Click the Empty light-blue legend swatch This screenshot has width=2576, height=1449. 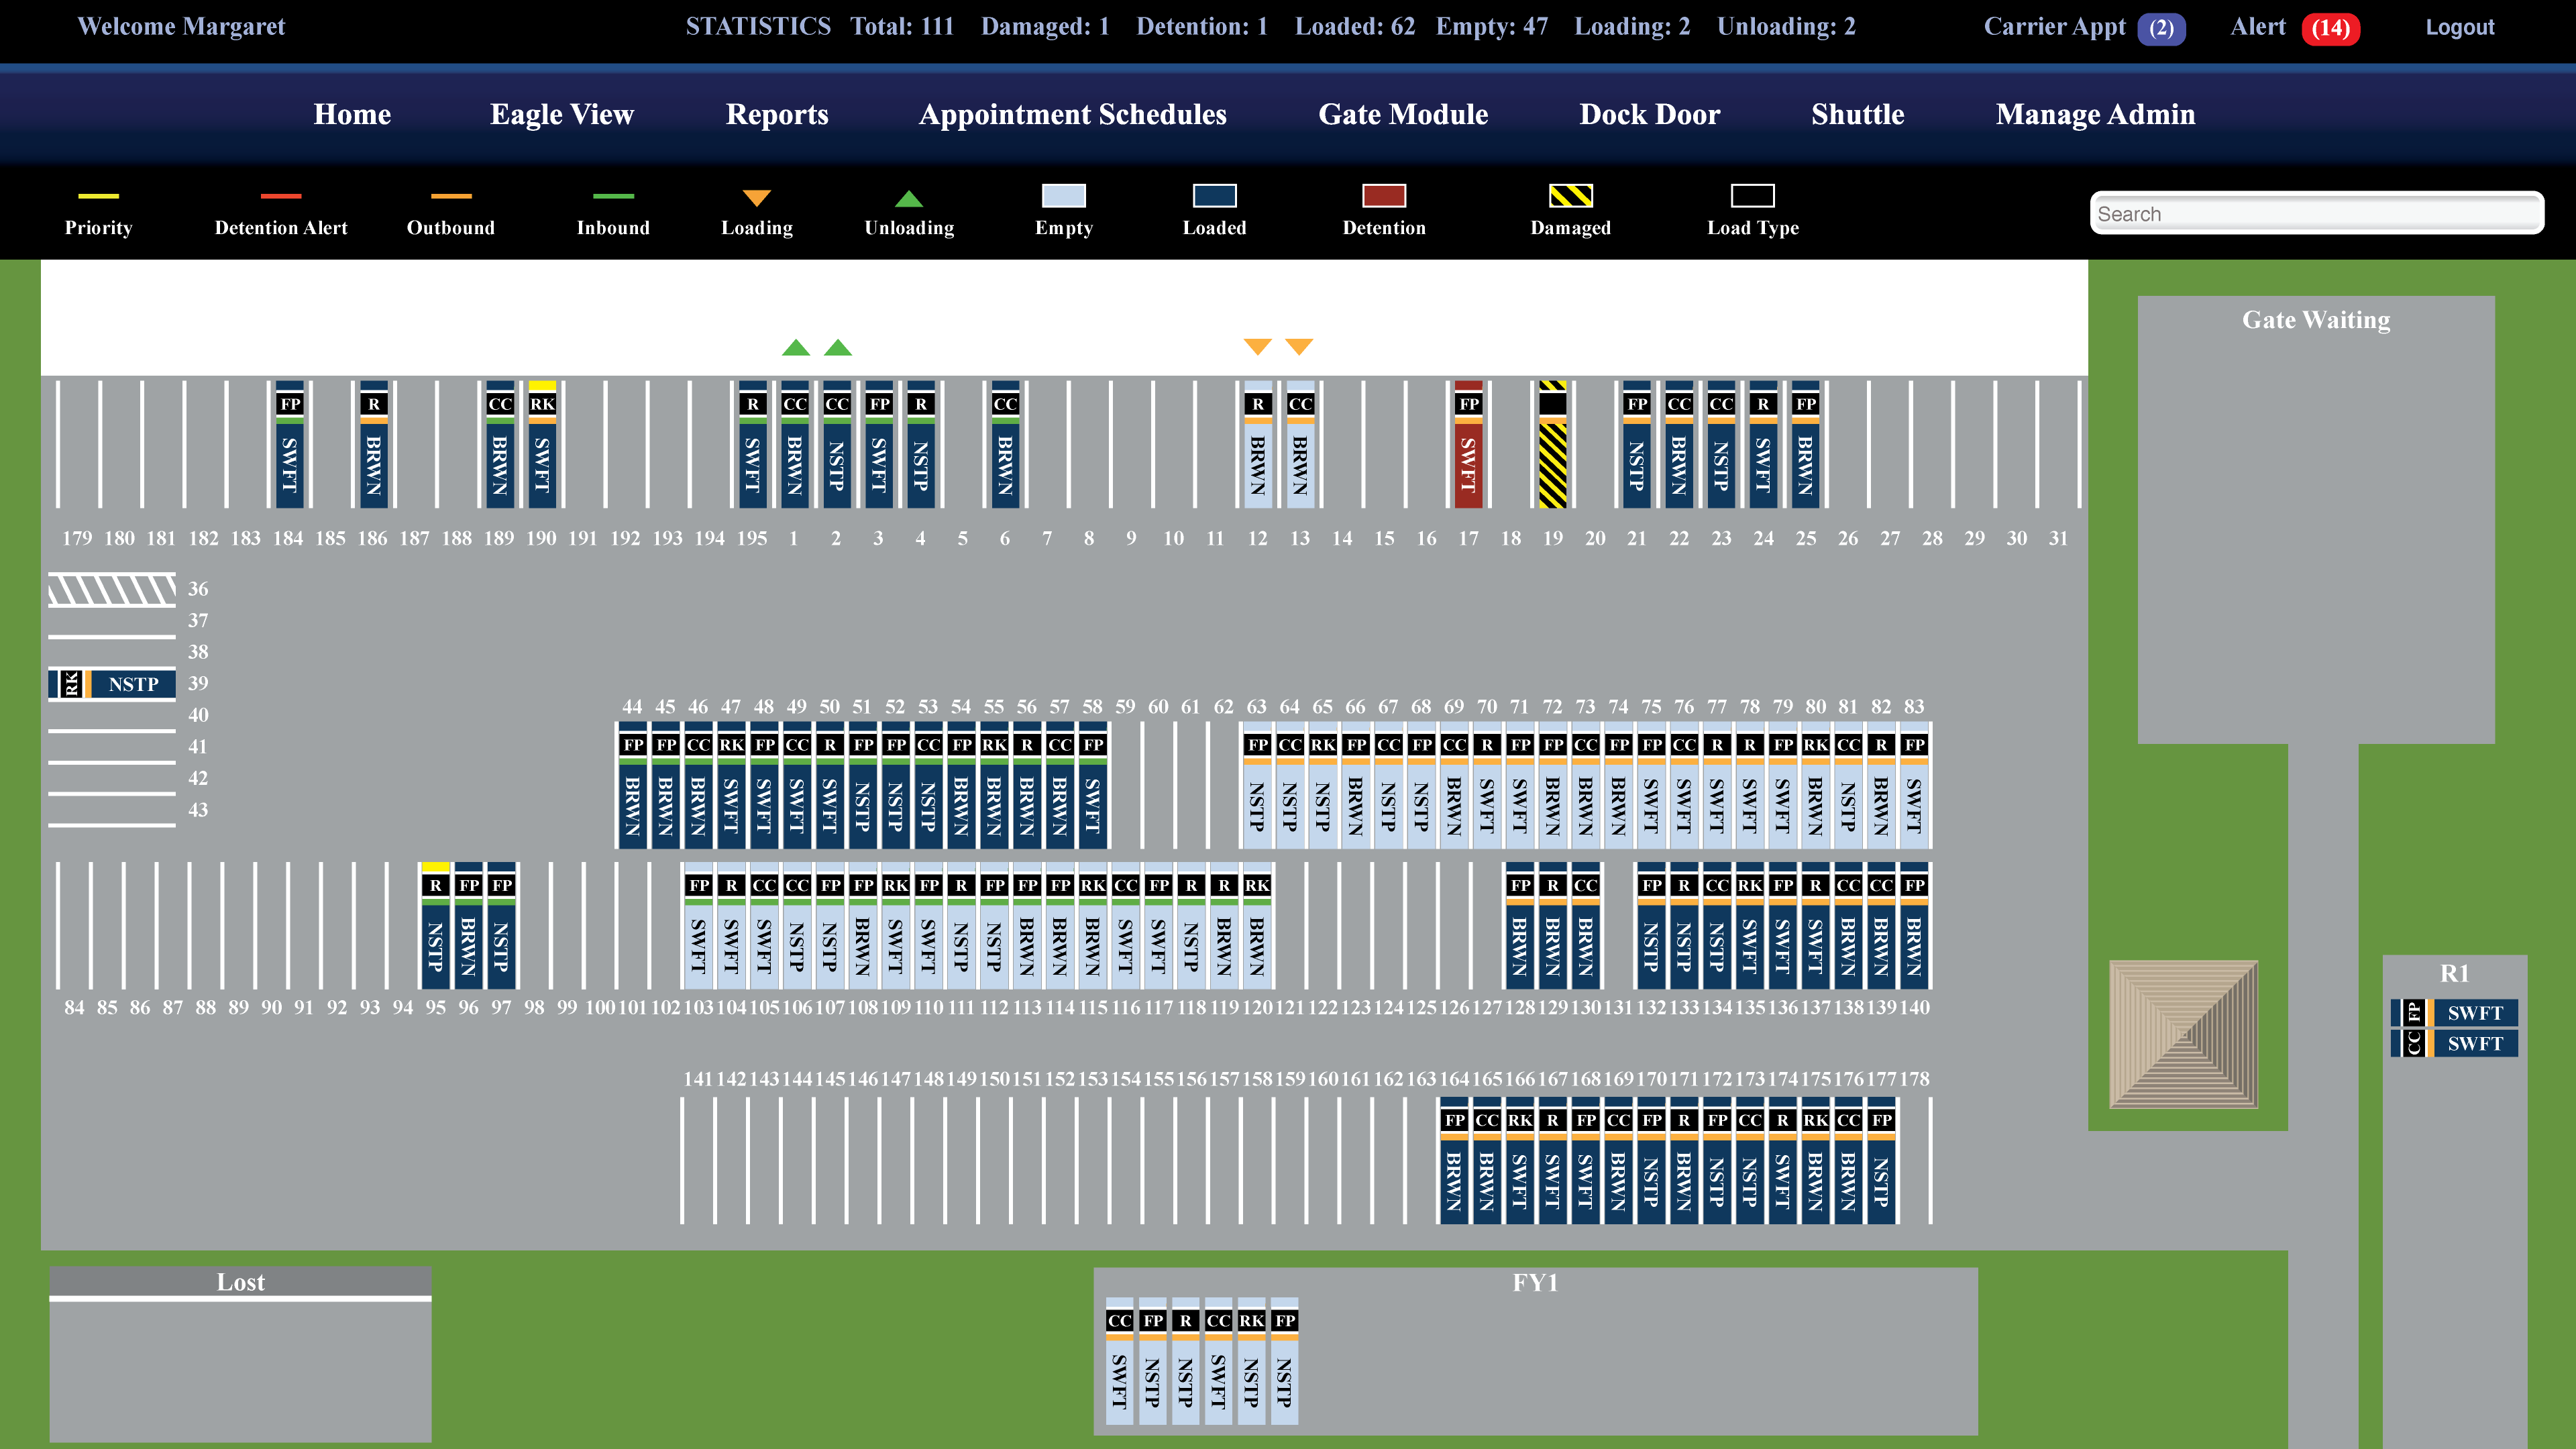[1063, 195]
